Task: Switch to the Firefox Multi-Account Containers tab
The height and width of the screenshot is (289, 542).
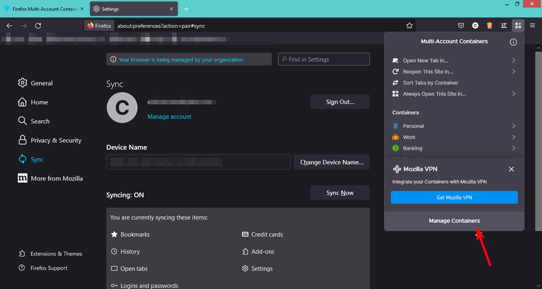Action: tap(44, 9)
